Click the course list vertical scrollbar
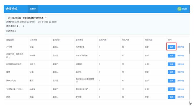Image resolution: width=194 pixels, height=106 pixels. pos(189,48)
